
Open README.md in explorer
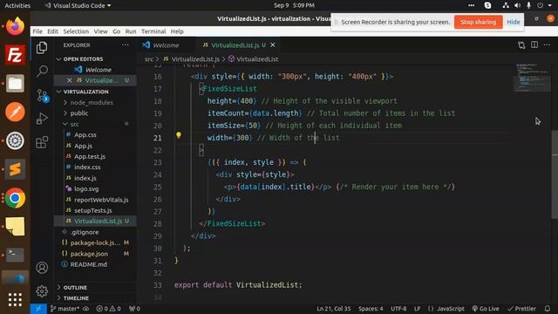89,264
